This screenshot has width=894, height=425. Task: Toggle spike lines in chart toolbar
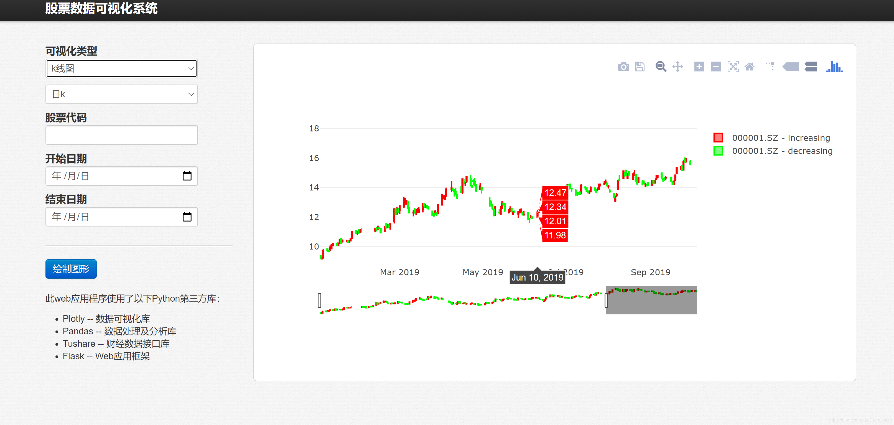pyautogui.click(x=770, y=66)
